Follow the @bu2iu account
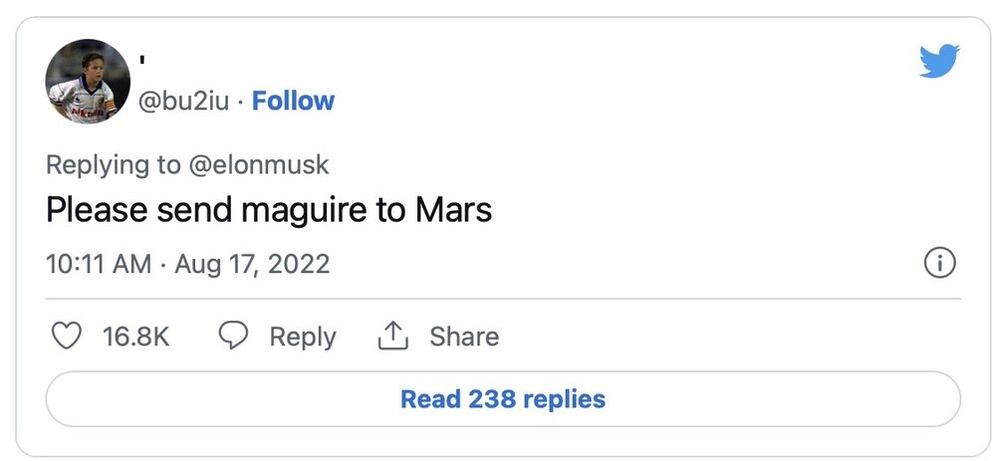Viewport: 996px width, 461px height. [x=293, y=101]
